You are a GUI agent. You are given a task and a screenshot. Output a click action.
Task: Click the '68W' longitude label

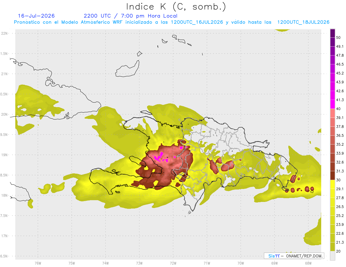[308, 263]
